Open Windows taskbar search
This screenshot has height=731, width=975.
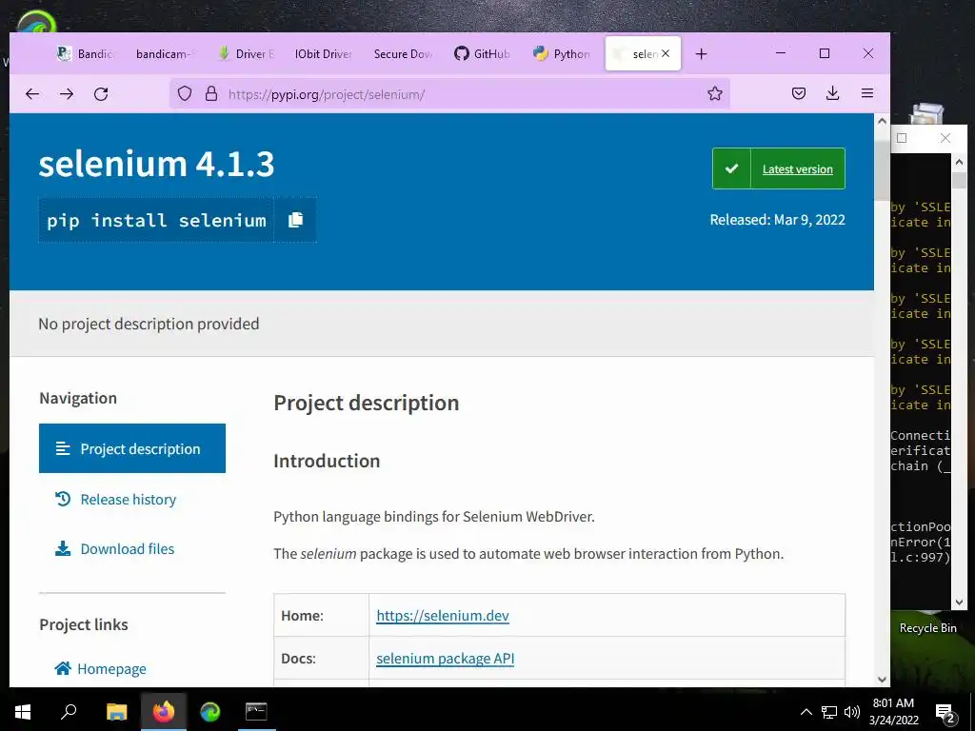tap(69, 711)
